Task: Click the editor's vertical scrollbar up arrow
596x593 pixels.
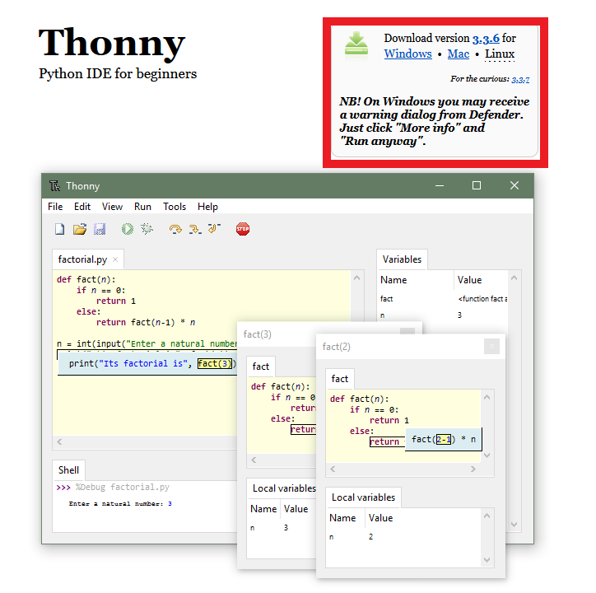Action: tap(356, 278)
